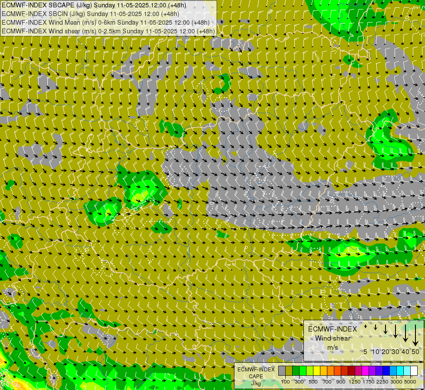
Task: Click the 3000 label under CAPE scale
Action: click(x=396, y=382)
